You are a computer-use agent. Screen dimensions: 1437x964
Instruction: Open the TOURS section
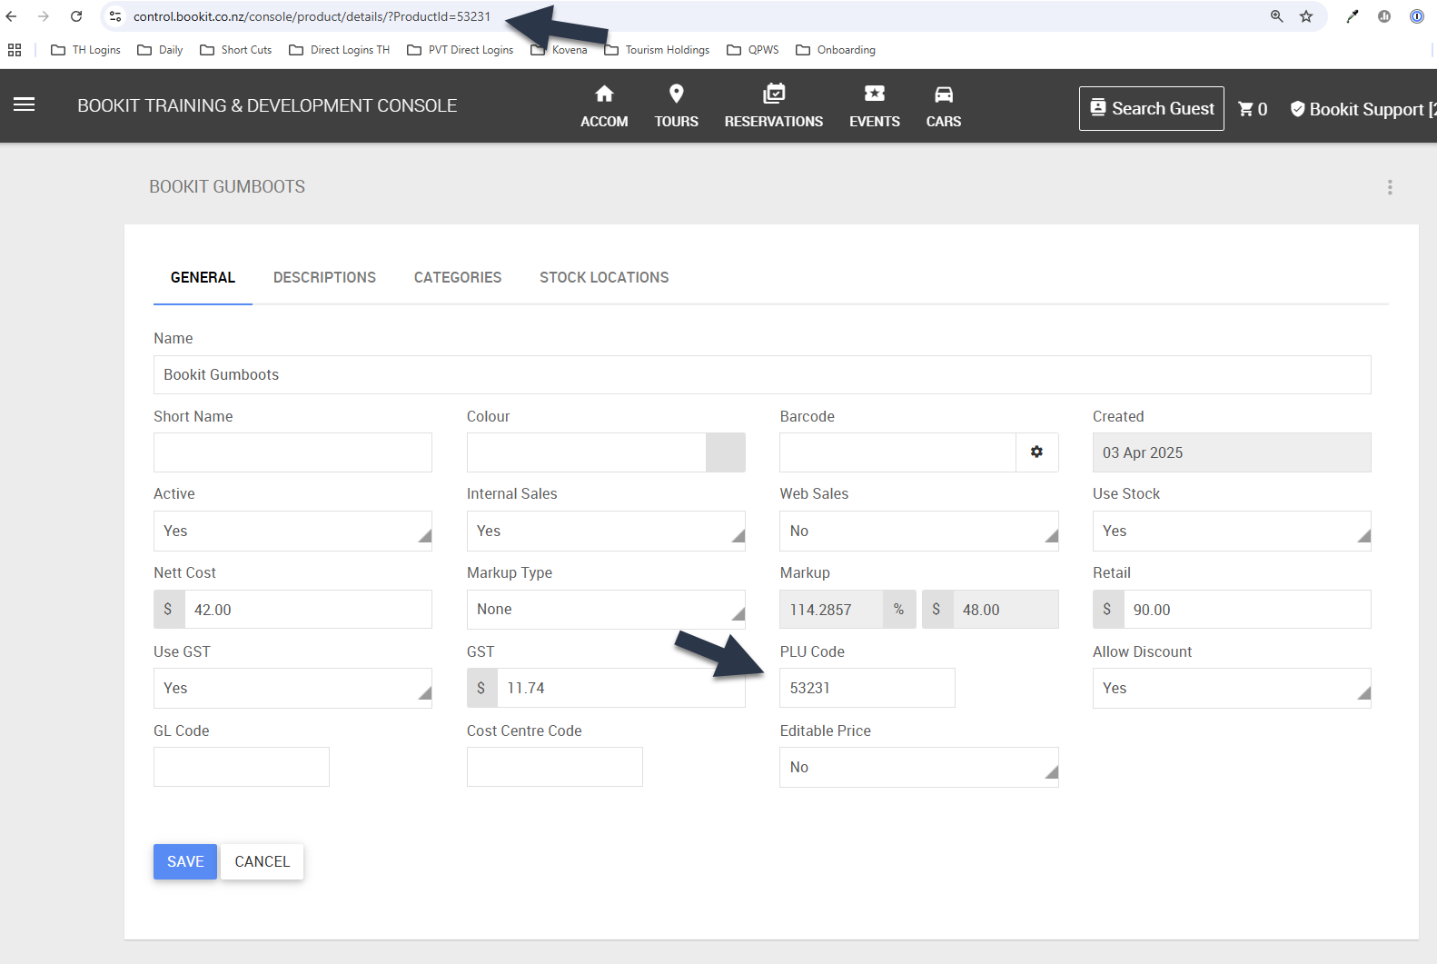click(676, 106)
